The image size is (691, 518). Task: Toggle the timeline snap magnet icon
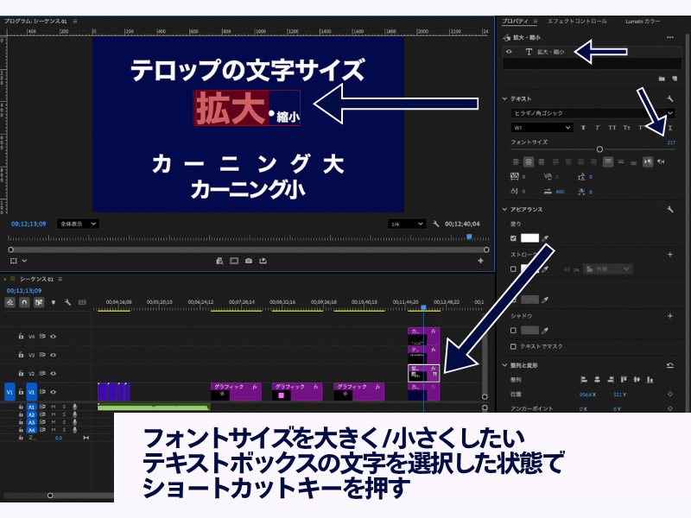(24, 302)
